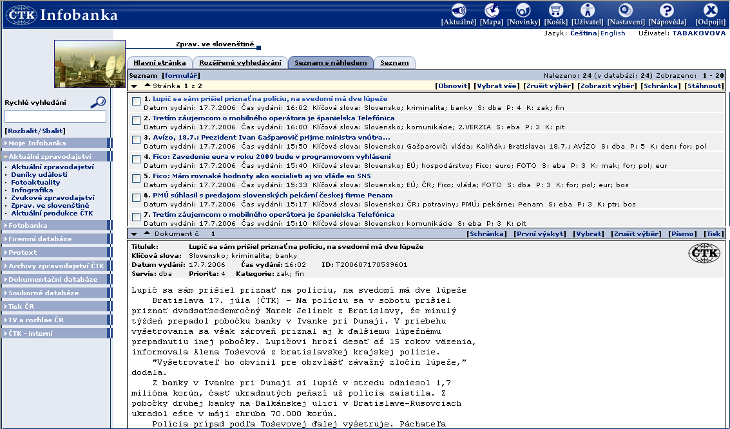Check the box for article 1 Lupič

[x=136, y=101]
